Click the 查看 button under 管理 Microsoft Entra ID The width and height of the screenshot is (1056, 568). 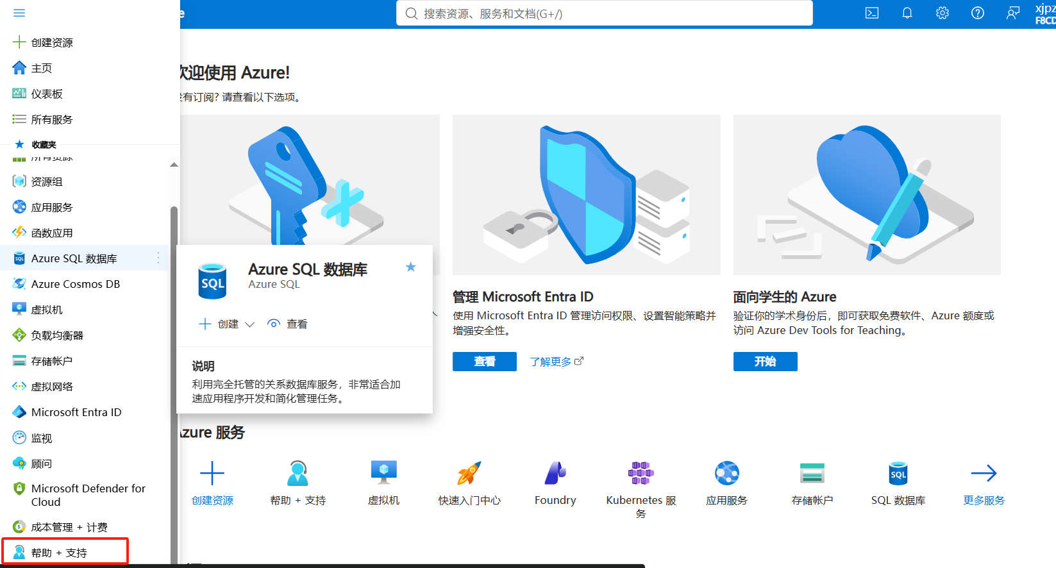[x=485, y=362]
